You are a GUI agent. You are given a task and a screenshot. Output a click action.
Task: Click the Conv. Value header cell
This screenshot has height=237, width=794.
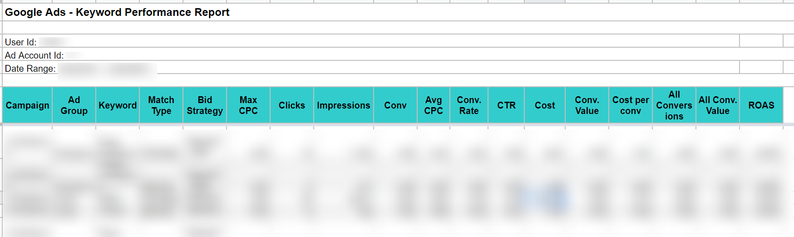click(587, 105)
